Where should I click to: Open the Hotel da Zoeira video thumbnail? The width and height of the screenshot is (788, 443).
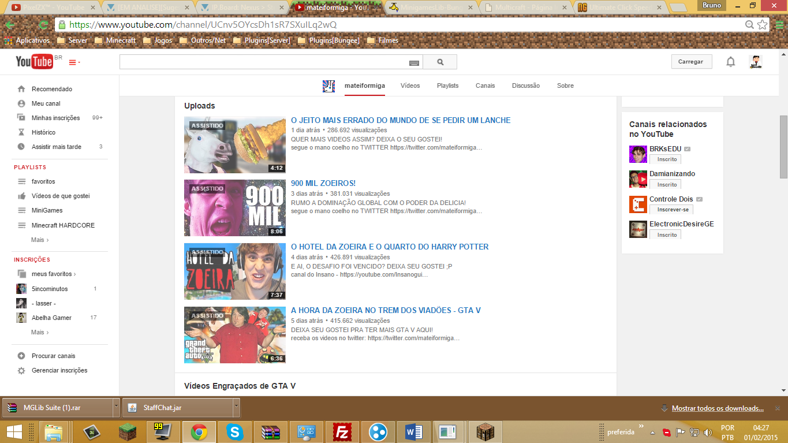pyautogui.click(x=235, y=271)
